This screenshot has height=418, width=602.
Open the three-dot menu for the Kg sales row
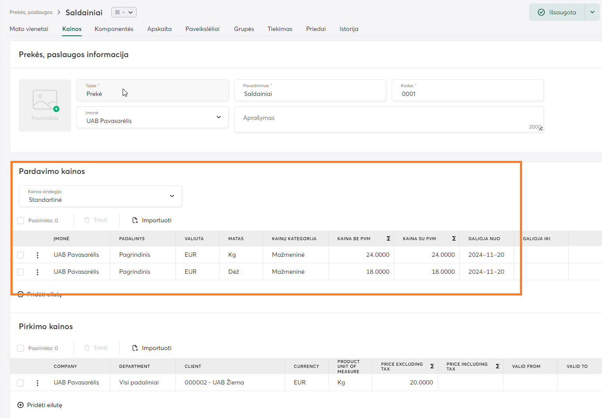coord(38,255)
